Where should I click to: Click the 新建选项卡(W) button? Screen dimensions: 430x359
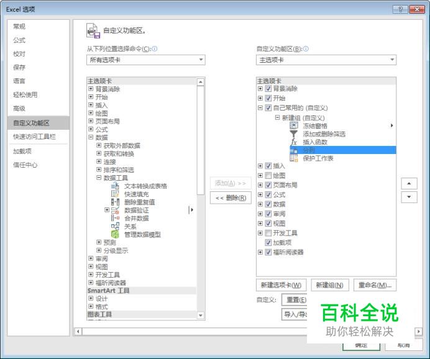click(x=281, y=285)
